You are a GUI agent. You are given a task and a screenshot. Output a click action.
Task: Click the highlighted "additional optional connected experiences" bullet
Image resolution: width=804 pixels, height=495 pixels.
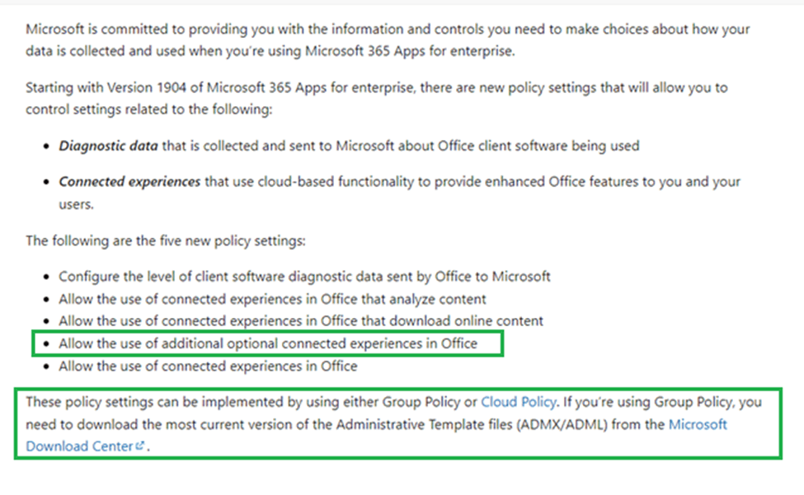pos(268,343)
